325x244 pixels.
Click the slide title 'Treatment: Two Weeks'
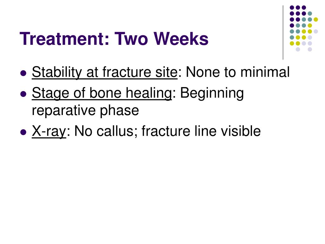[x=114, y=39]
